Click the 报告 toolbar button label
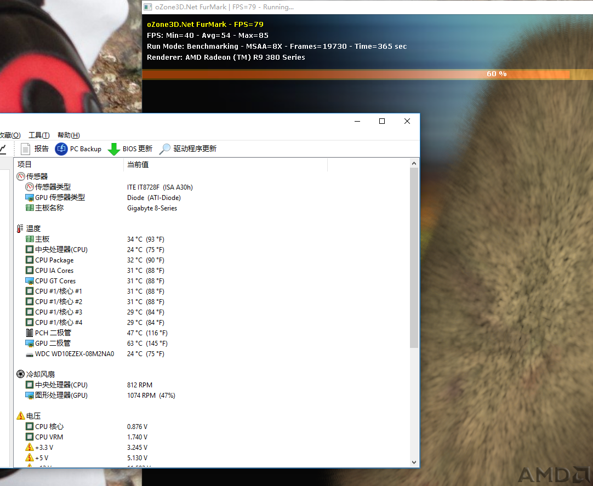 [42, 148]
